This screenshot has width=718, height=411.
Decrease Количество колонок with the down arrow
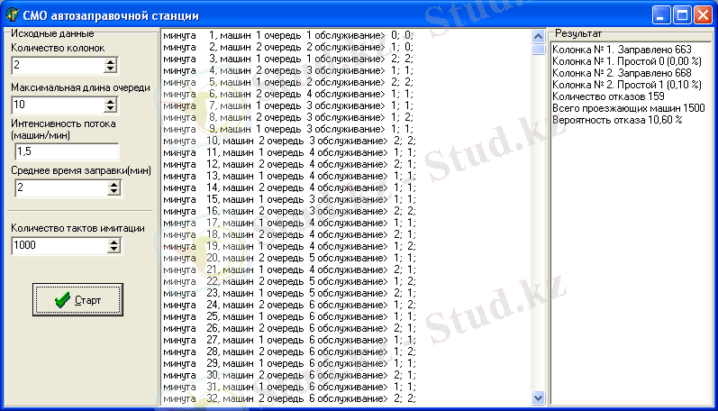[110, 69]
